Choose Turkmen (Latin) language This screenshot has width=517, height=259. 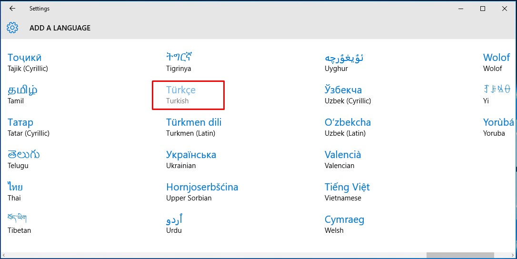point(194,127)
